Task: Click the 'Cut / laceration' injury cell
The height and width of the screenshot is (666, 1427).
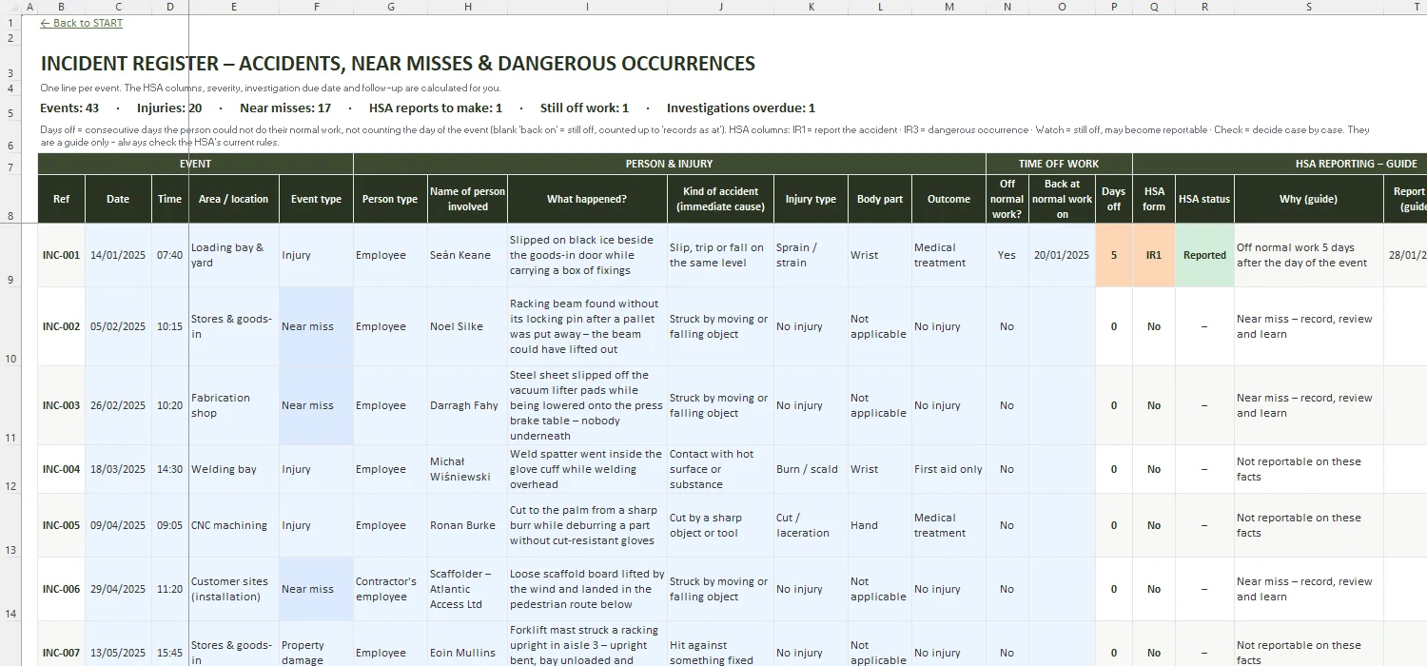Action: click(x=811, y=525)
